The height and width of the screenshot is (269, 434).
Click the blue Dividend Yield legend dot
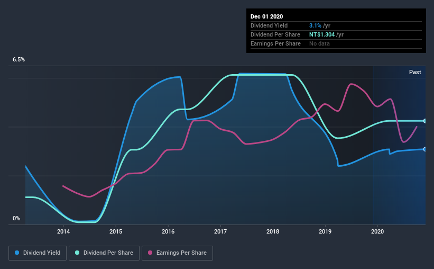click(x=17, y=253)
